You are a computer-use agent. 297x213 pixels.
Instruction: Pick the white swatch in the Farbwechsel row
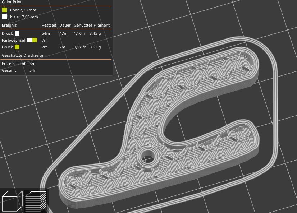(29, 40)
